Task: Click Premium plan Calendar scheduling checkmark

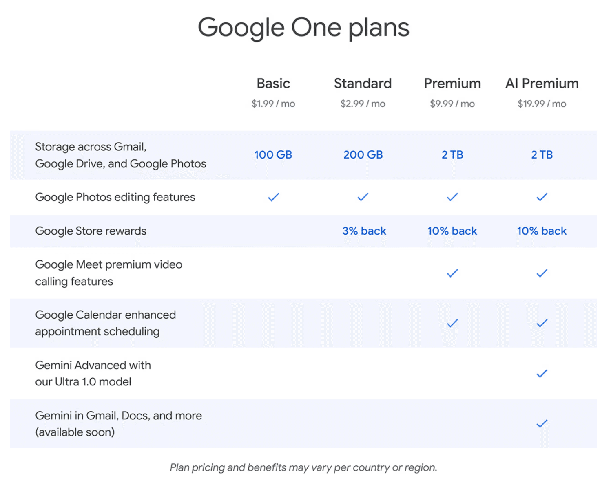Action: pyautogui.click(x=452, y=324)
